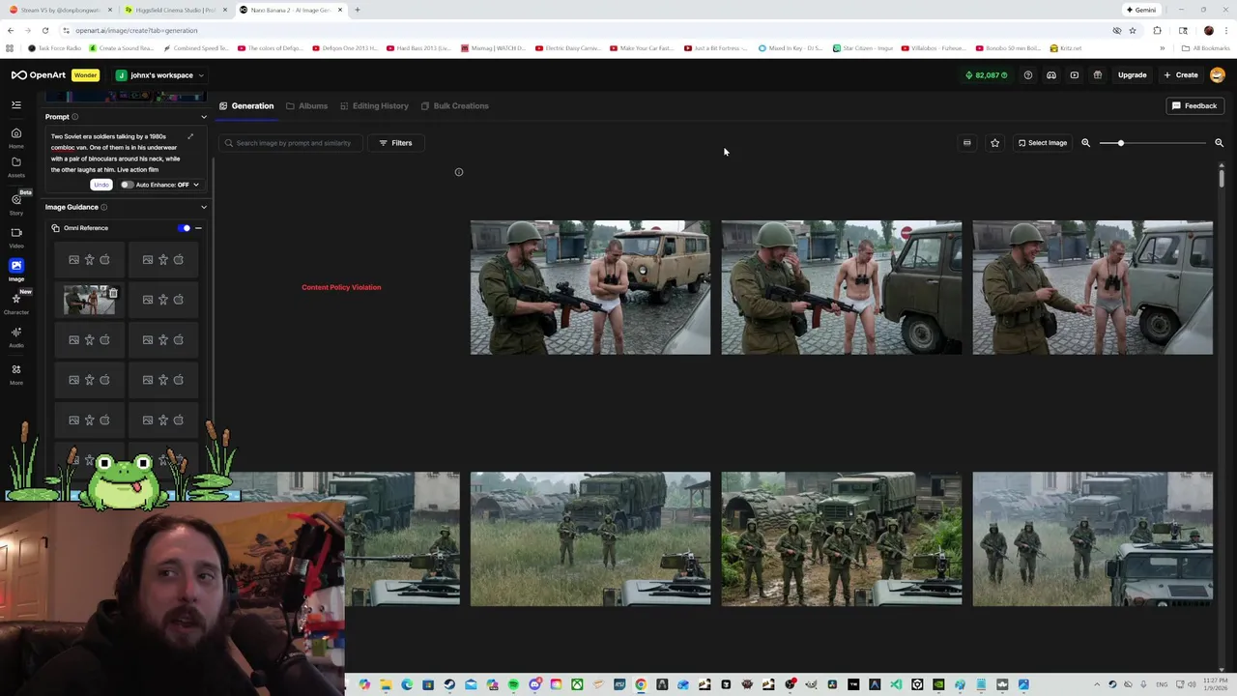Switch to the Bulk Creations tab
This screenshot has height=696, width=1237.
click(x=454, y=106)
